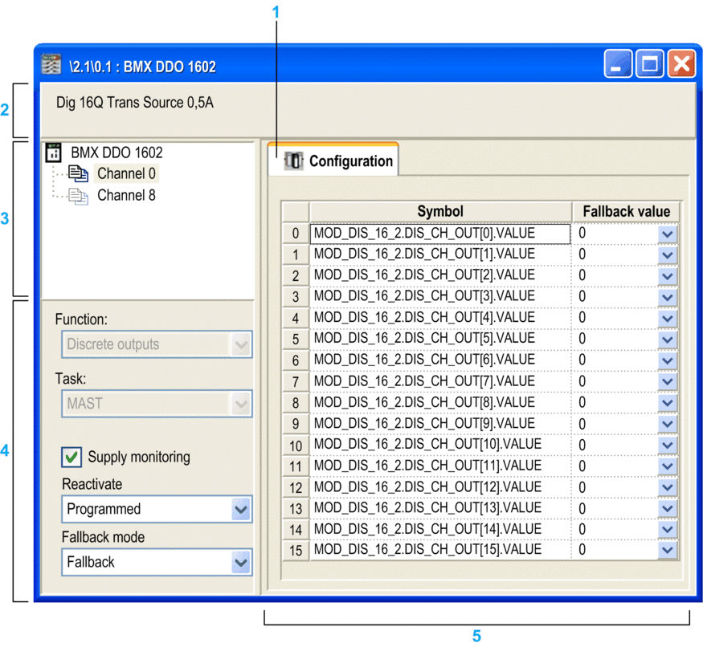Click the window title \2.1\0.1 : BMX DDO 1602
Image resolution: width=703 pixels, height=647 pixels.
[142, 67]
